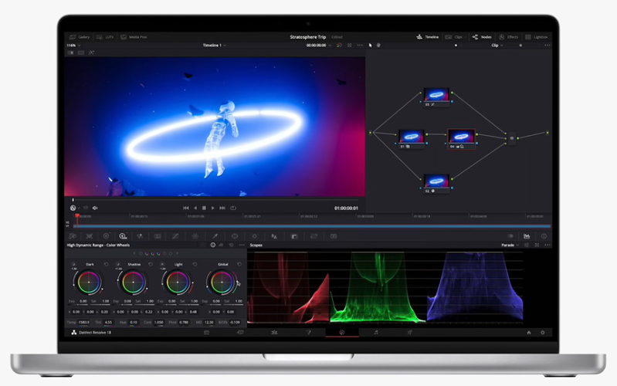Reset entire HDR palette
The height and width of the screenshot is (386, 617).
pyautogui.click(x=232, y=245)
